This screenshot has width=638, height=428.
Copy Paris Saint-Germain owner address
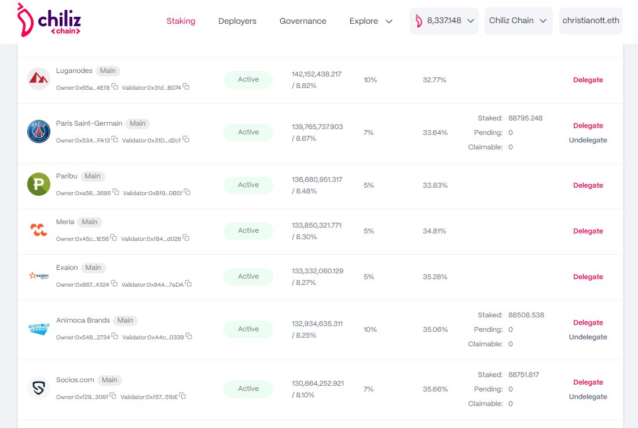click(115, 139)
